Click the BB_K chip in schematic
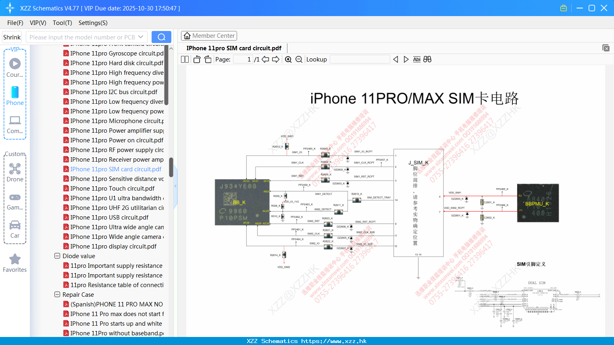614x345 pixels. [243, 202]
